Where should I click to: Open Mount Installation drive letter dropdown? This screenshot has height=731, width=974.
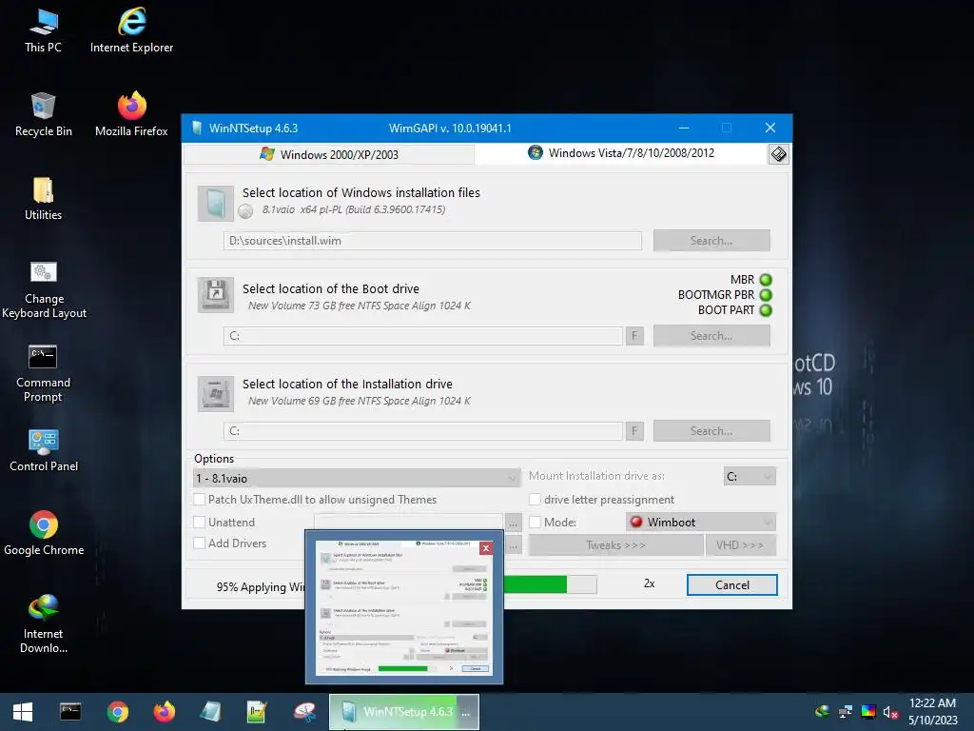[750, 476]
